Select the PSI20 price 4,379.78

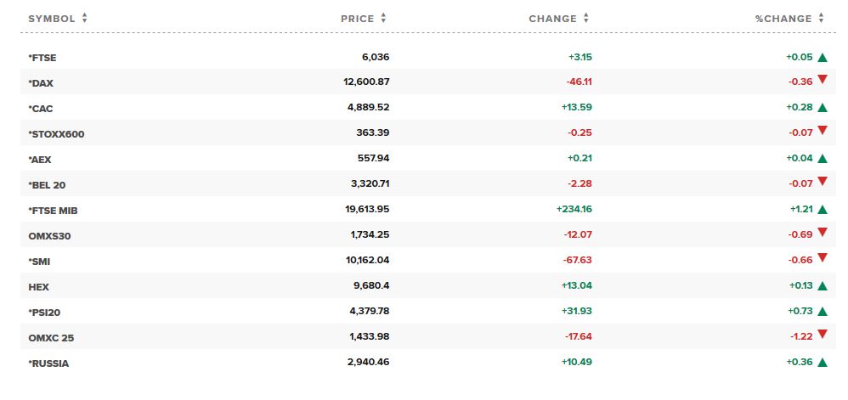[370, 311]
